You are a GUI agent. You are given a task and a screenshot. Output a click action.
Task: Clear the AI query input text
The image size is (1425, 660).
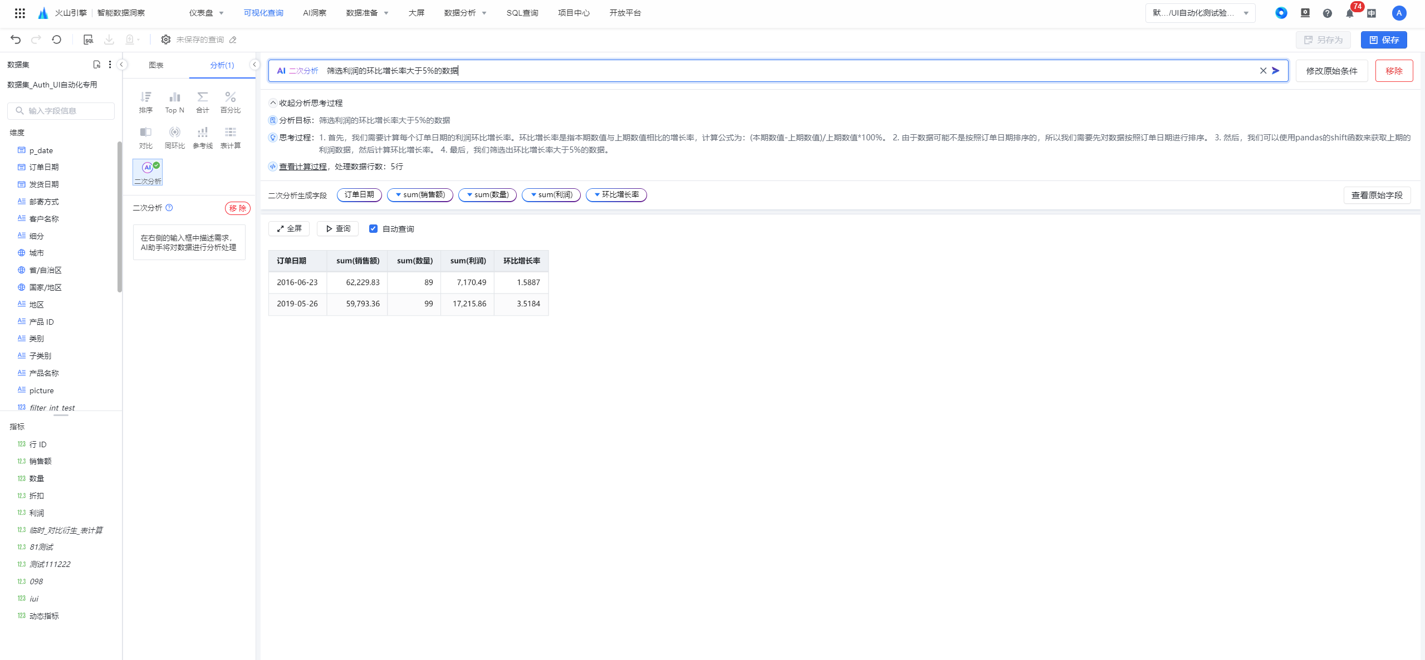1263,71
